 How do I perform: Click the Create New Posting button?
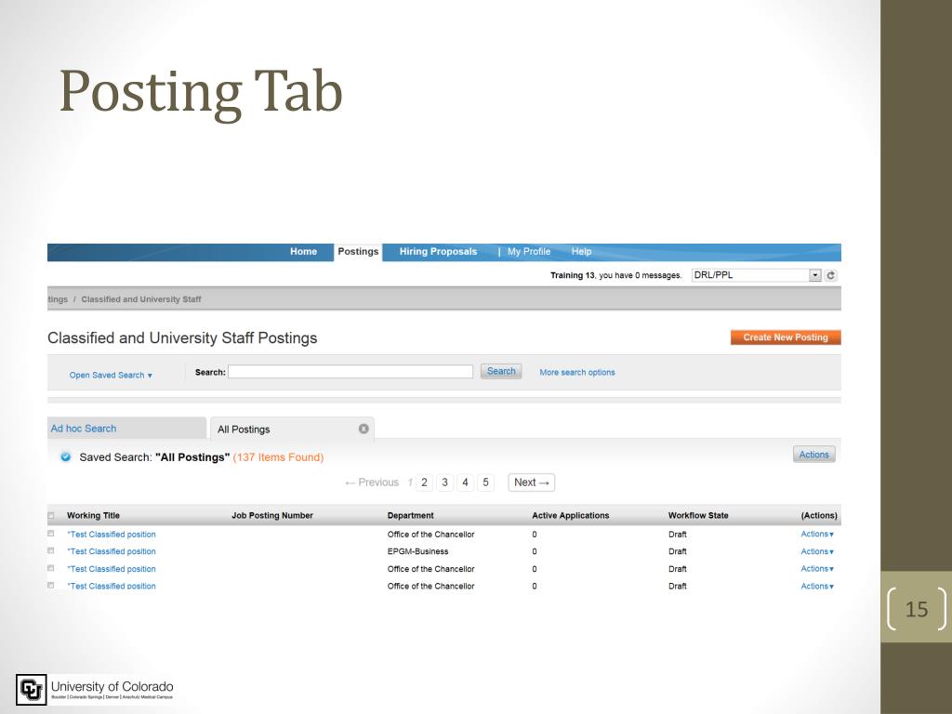coord(785,337)
